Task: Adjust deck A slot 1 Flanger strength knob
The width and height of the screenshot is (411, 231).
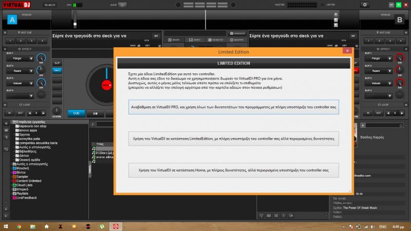Action: tap(41, 58)
